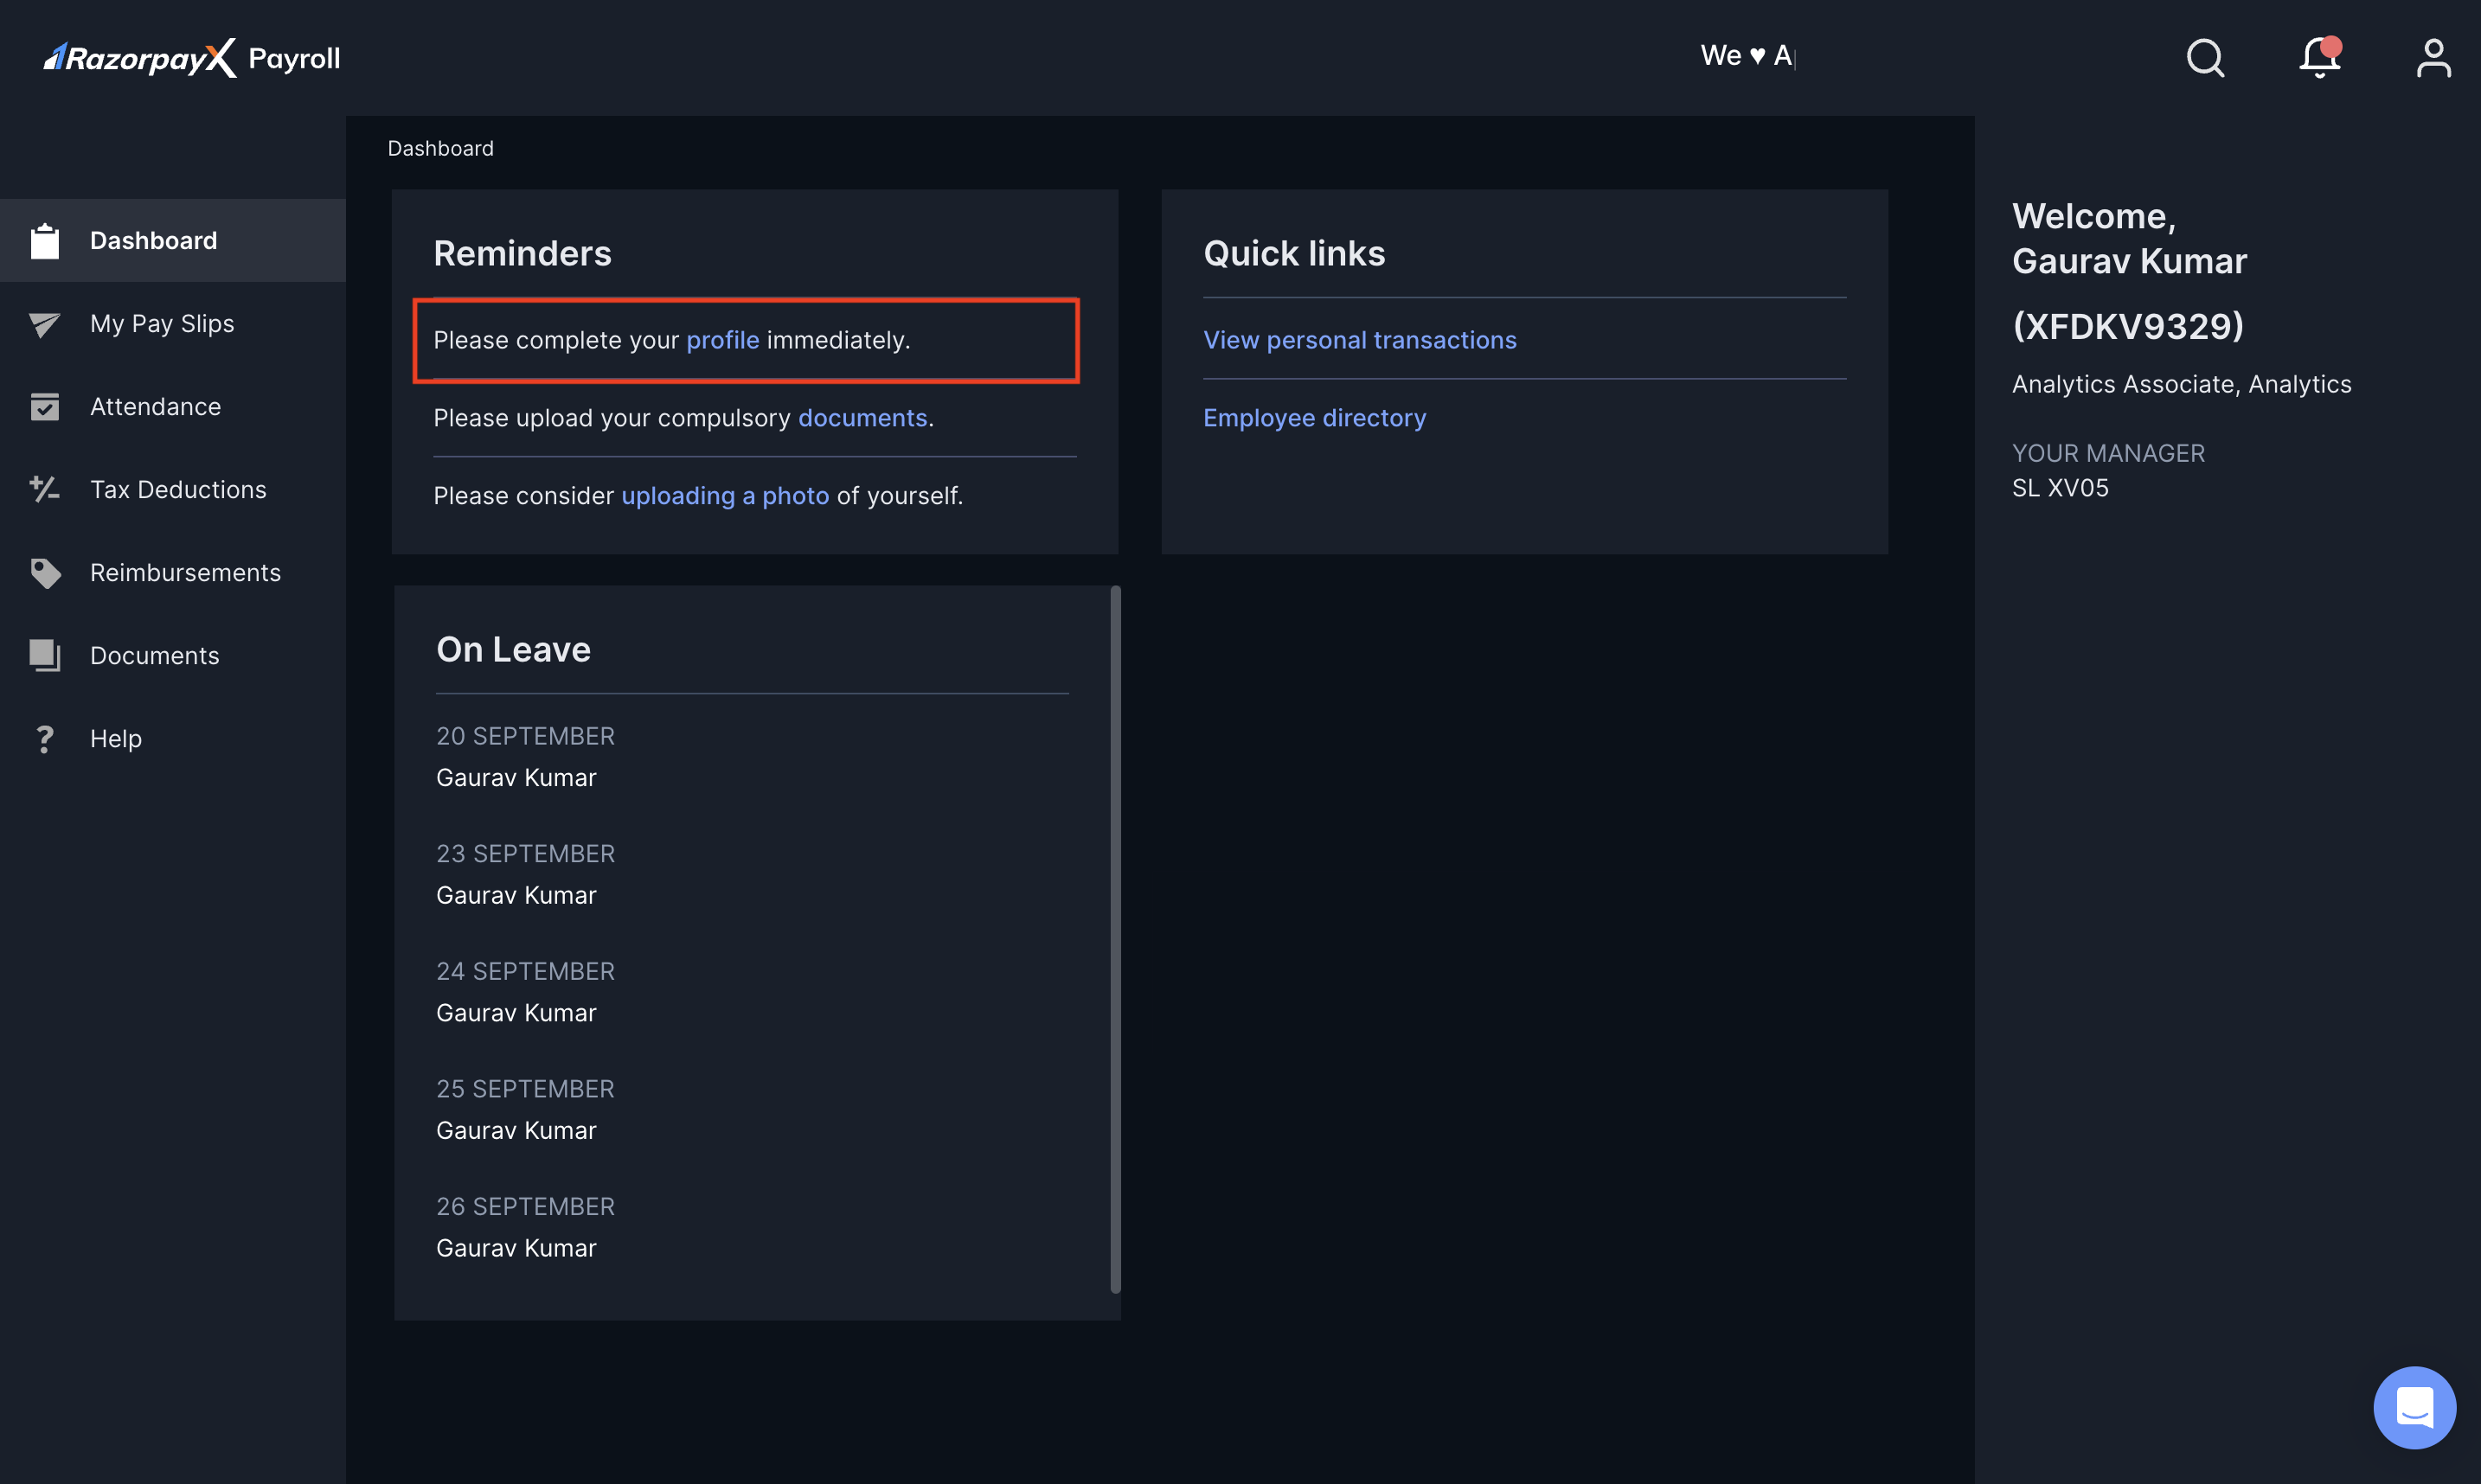Open Employee directory quick link
The height and width of the screenshot is (1484, 2481).
coord(1315,419)
